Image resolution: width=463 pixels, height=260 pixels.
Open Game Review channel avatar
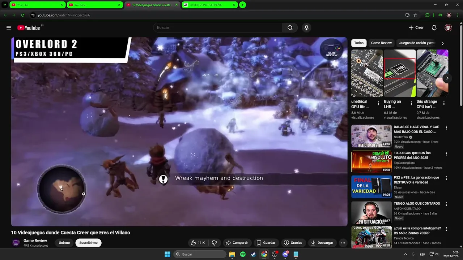point(16,243)
